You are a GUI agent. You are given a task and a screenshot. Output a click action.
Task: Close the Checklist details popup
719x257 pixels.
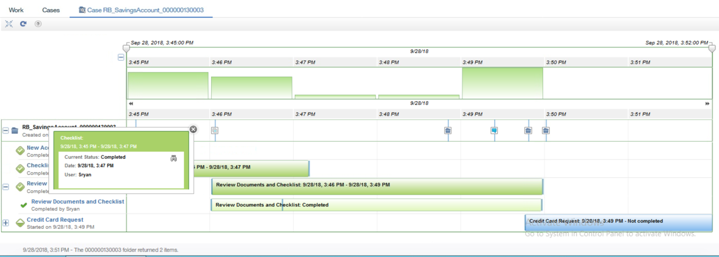[x=193, y=129]
